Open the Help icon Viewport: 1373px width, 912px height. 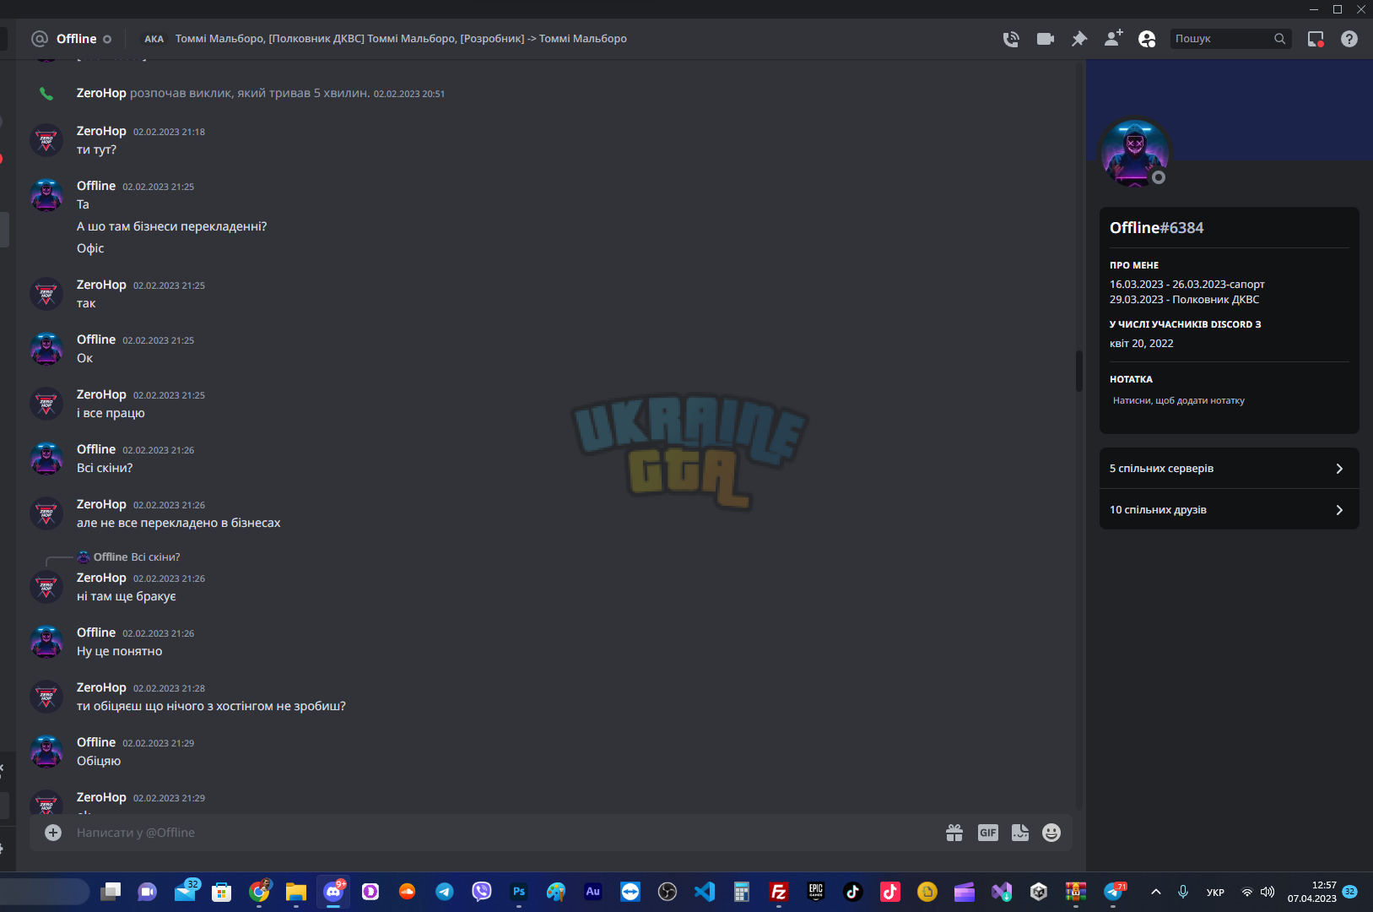(1349, 39)
